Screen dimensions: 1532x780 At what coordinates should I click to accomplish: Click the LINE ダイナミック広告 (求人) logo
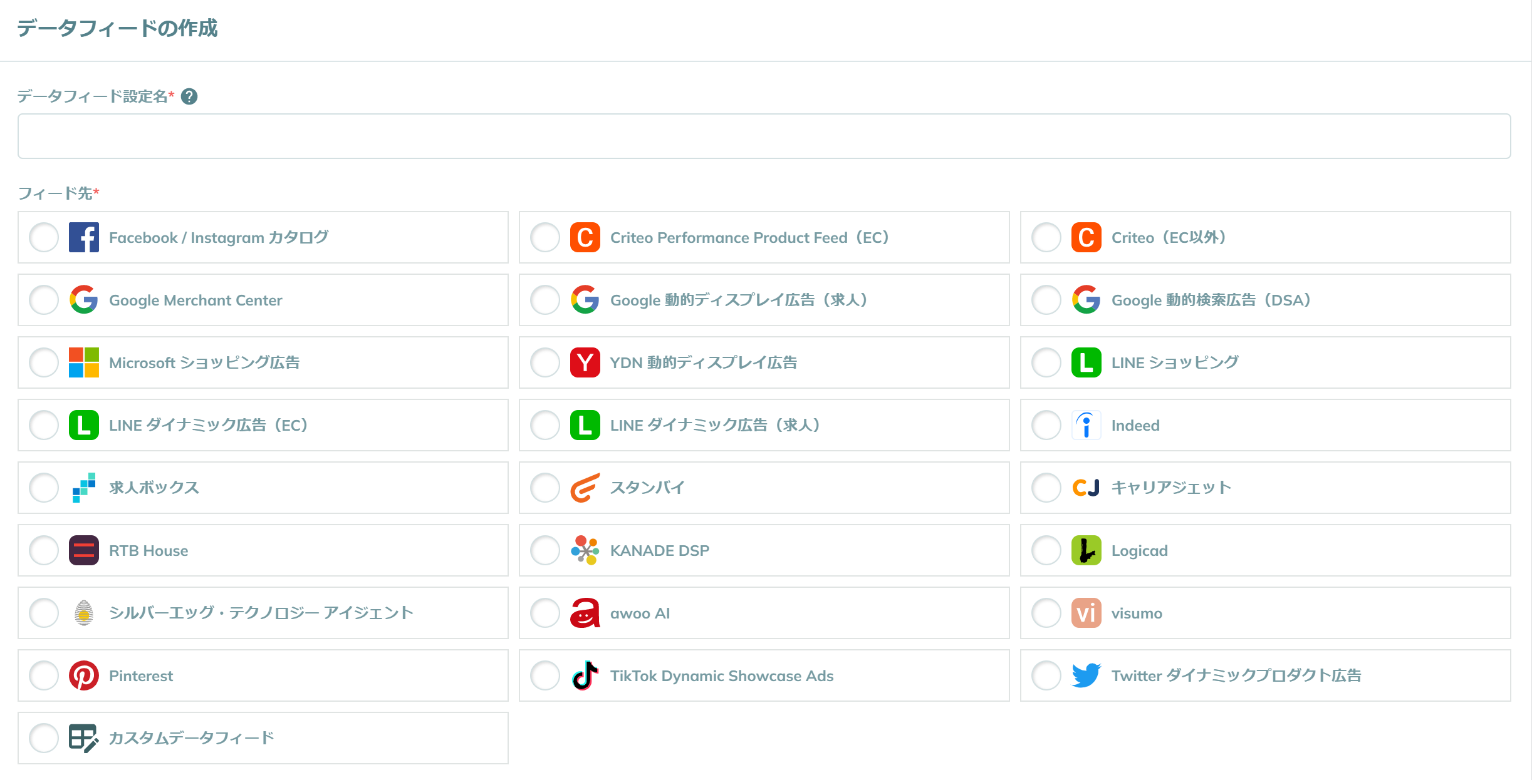pyautogui.click(x=585, y=425)
